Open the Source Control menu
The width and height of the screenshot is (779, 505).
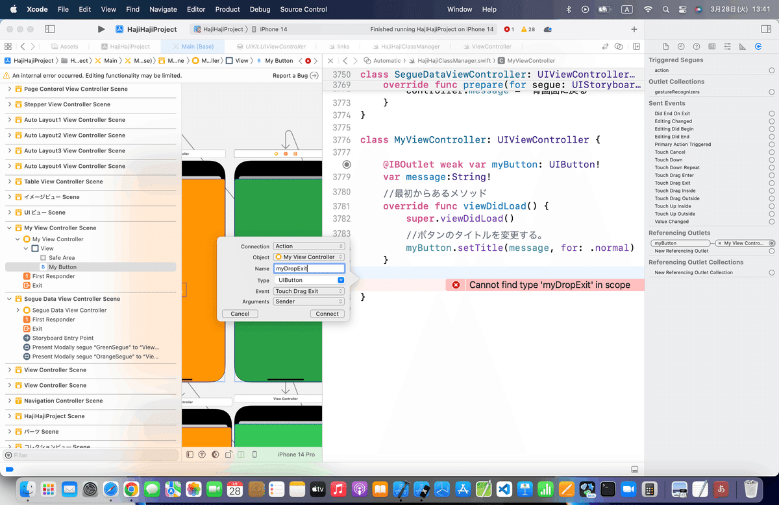click(304, 9)
